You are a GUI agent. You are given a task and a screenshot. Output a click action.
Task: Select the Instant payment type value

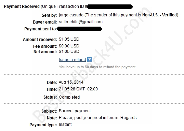pos(65,125)
